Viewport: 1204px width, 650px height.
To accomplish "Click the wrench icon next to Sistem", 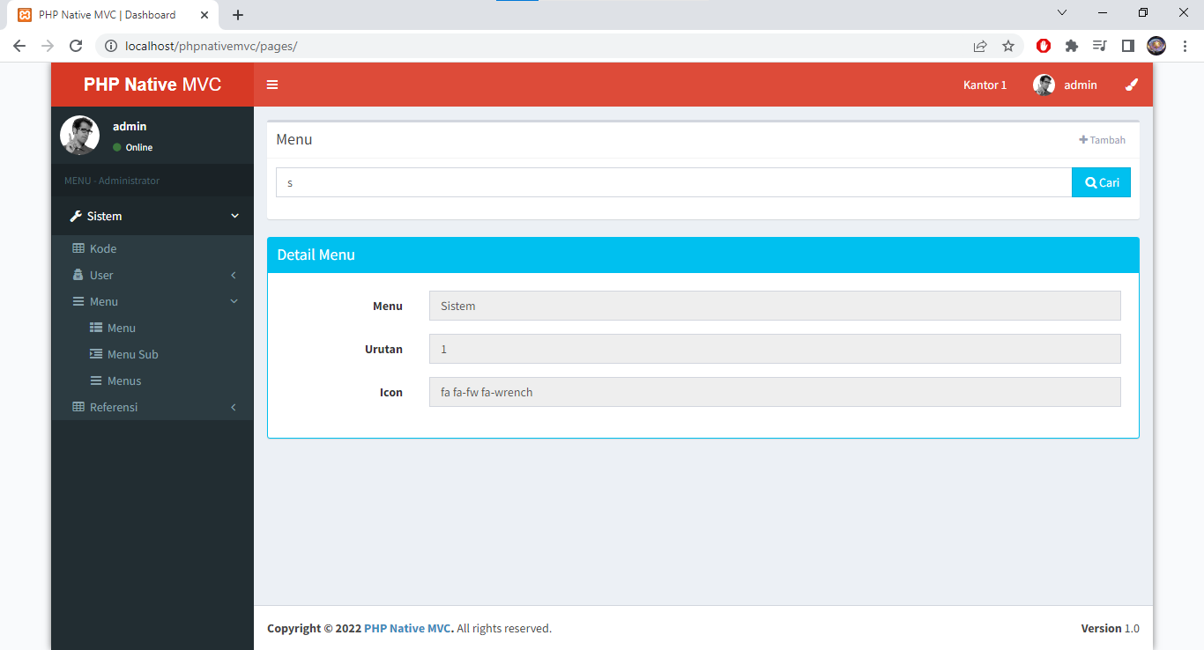I will pos(75,216).
